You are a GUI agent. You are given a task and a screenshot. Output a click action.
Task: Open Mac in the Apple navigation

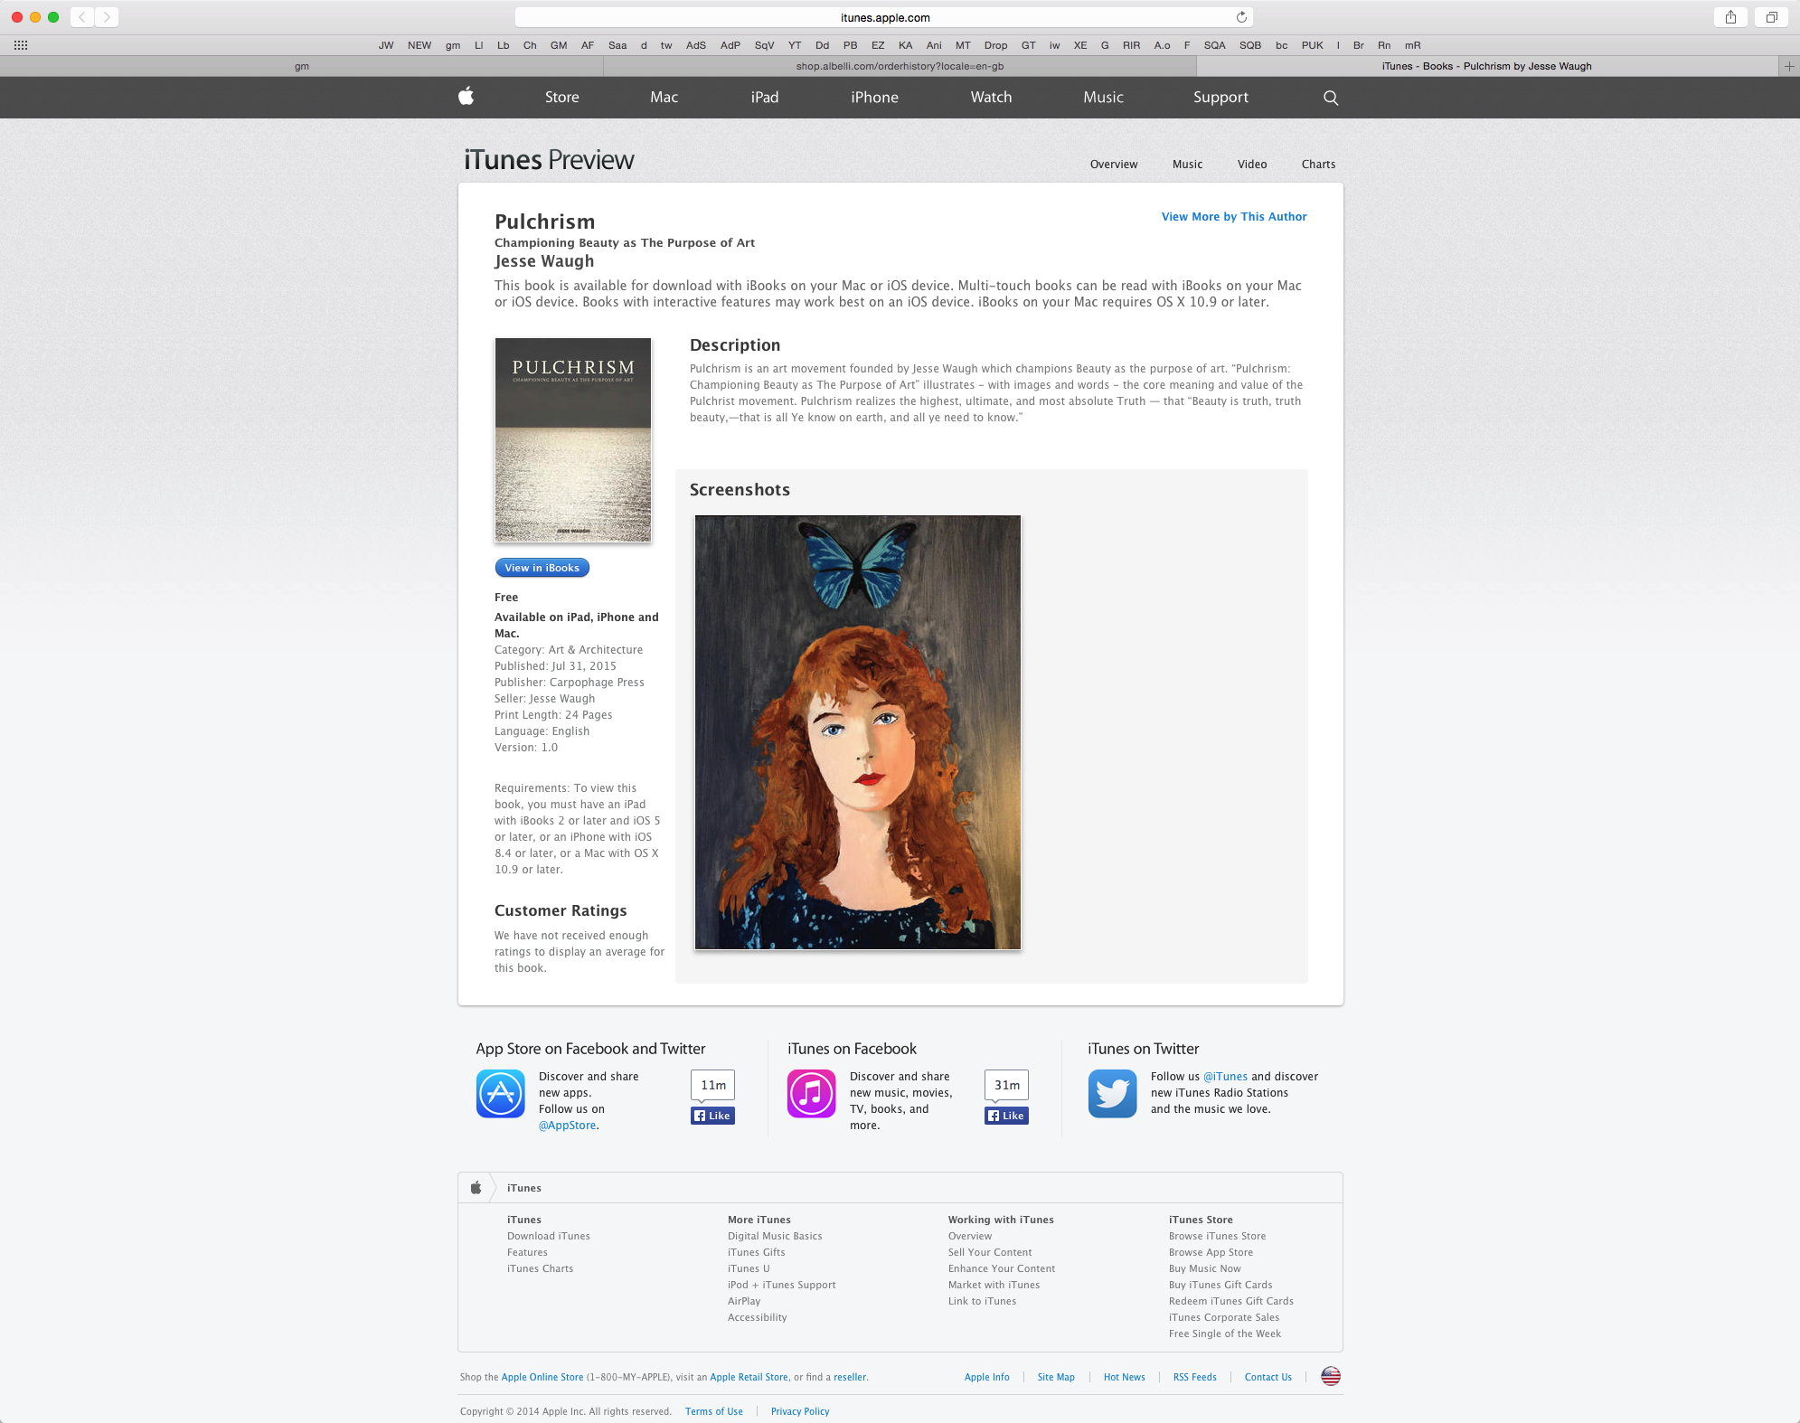[664, 98]
